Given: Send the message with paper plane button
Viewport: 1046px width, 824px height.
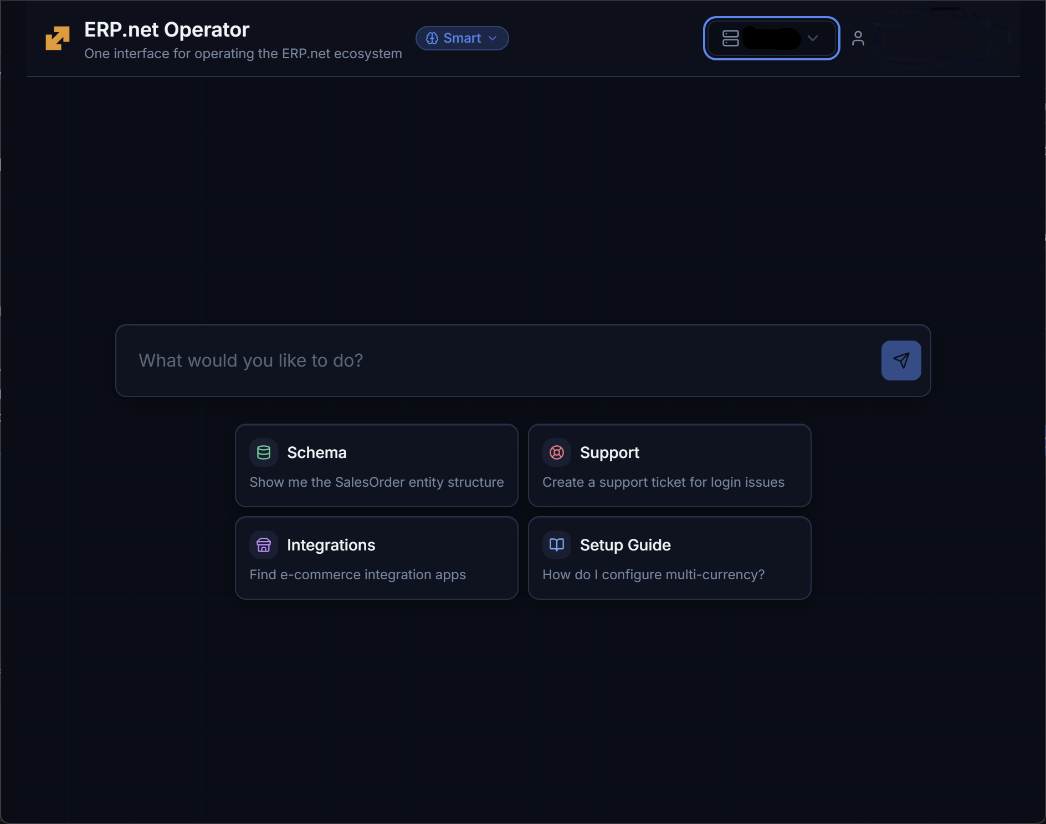Looking at the screenshot, I should point(901,360).
